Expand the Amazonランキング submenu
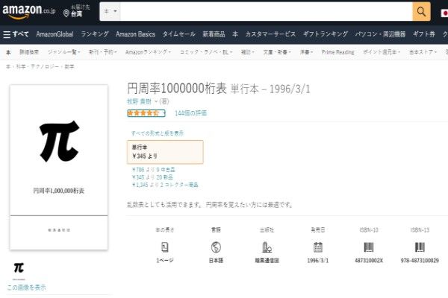The height and width of the screenshot is (298, 448). point(148,52)
